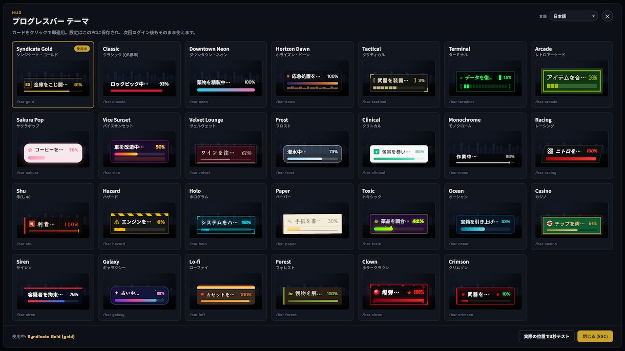Select the Velvet Lounge theme card
Image resolution: width=625 pixels, height=351 pixels.
point(226,145)
